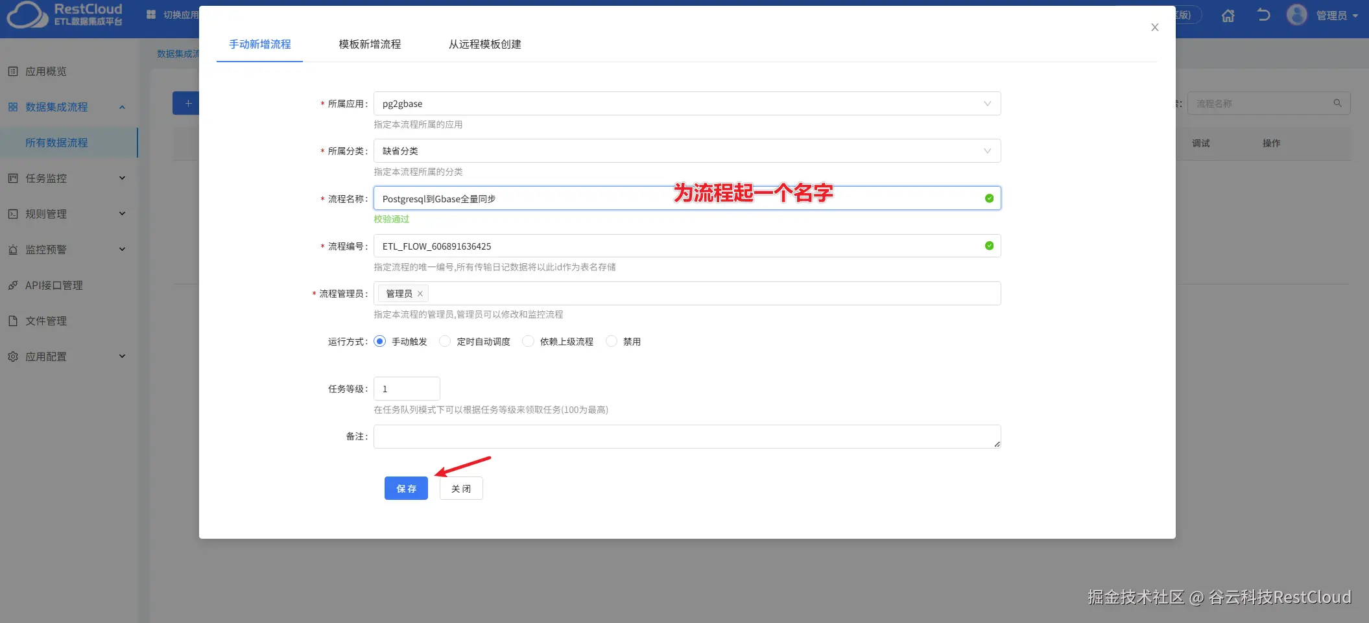Click the undo arrow icon in header
Screen dimensions: 1369x623
click(x=1263, y=14)
